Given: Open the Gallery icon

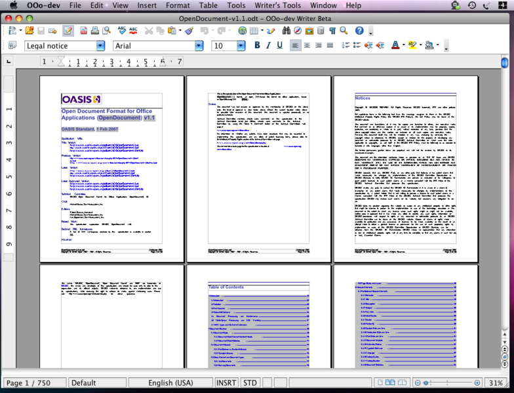Looking at the screenshot, I should point(309,31).
